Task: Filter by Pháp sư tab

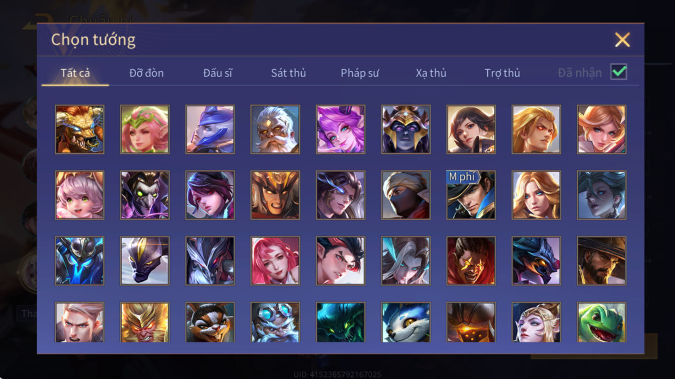Action: click(360, 73)
